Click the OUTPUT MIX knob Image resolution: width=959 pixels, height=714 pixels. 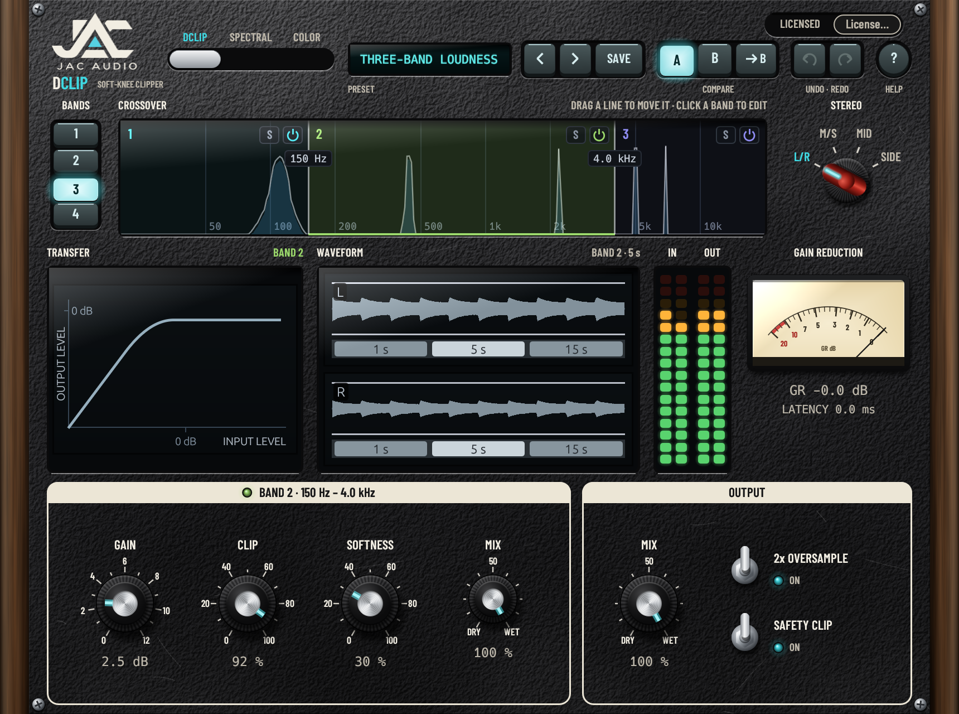(649, 604)
